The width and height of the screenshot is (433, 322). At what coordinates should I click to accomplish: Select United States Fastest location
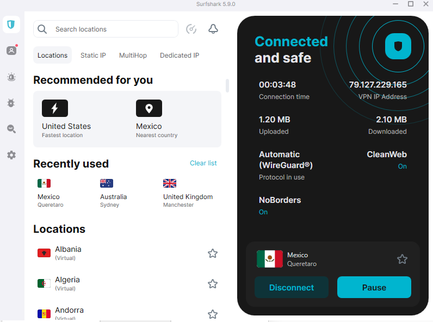click(66, 119)
